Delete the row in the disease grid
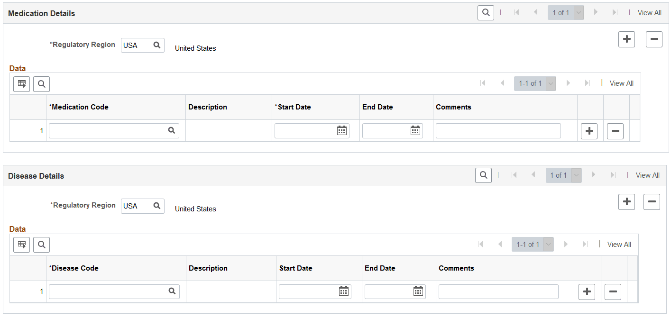The width and height of the screenshot is (671, 318). coord(613,292)
